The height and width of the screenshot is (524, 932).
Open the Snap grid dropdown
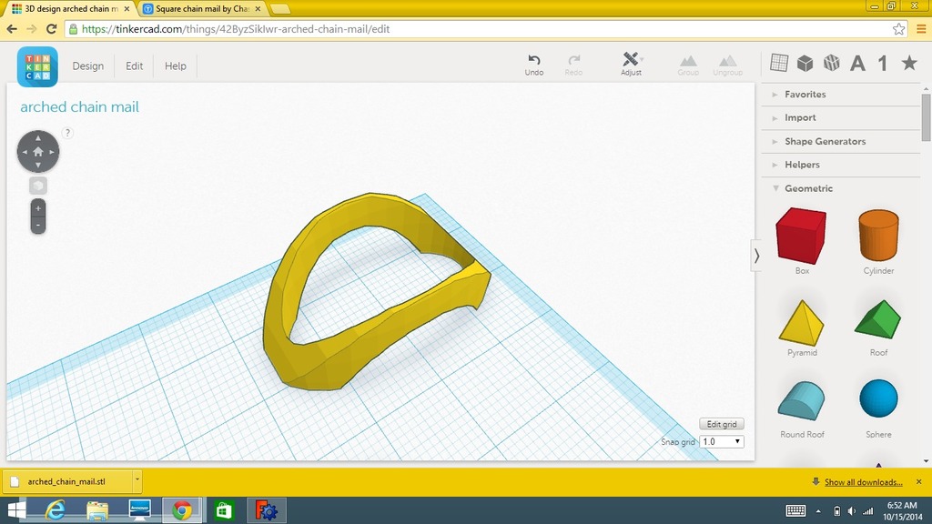722,441
